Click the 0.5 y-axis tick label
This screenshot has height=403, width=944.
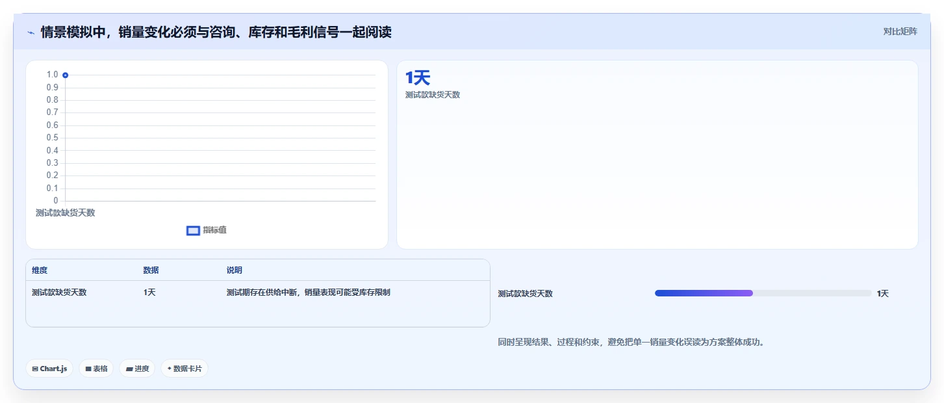(52, 138)
